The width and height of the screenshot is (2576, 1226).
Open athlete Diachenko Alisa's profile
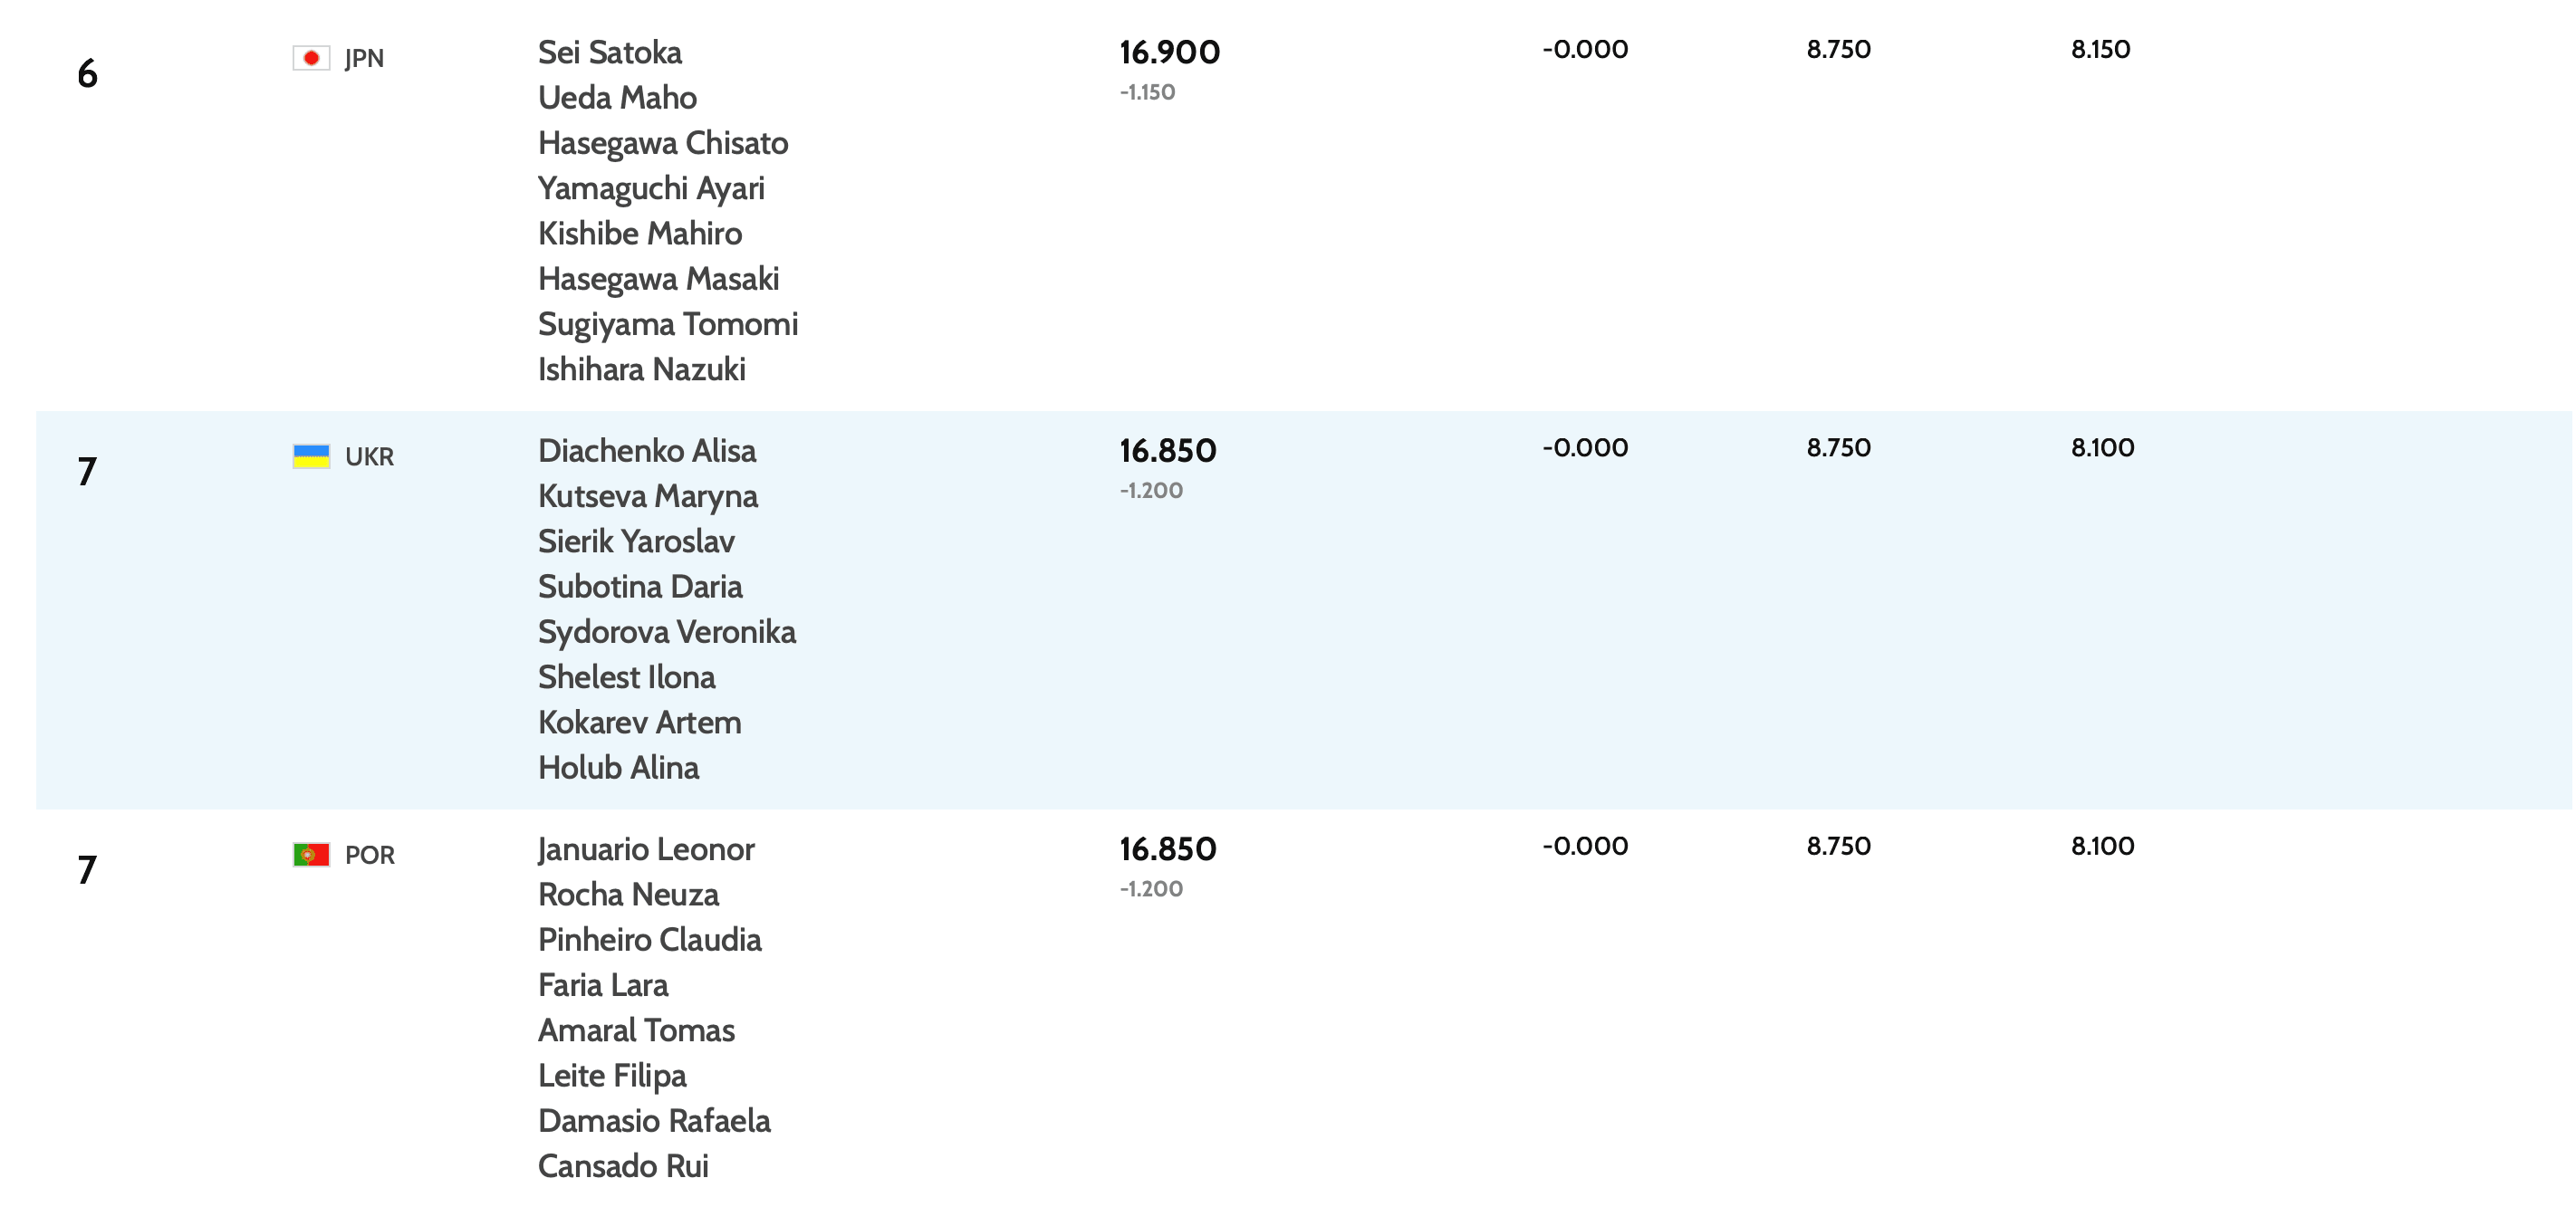[646, 451]
